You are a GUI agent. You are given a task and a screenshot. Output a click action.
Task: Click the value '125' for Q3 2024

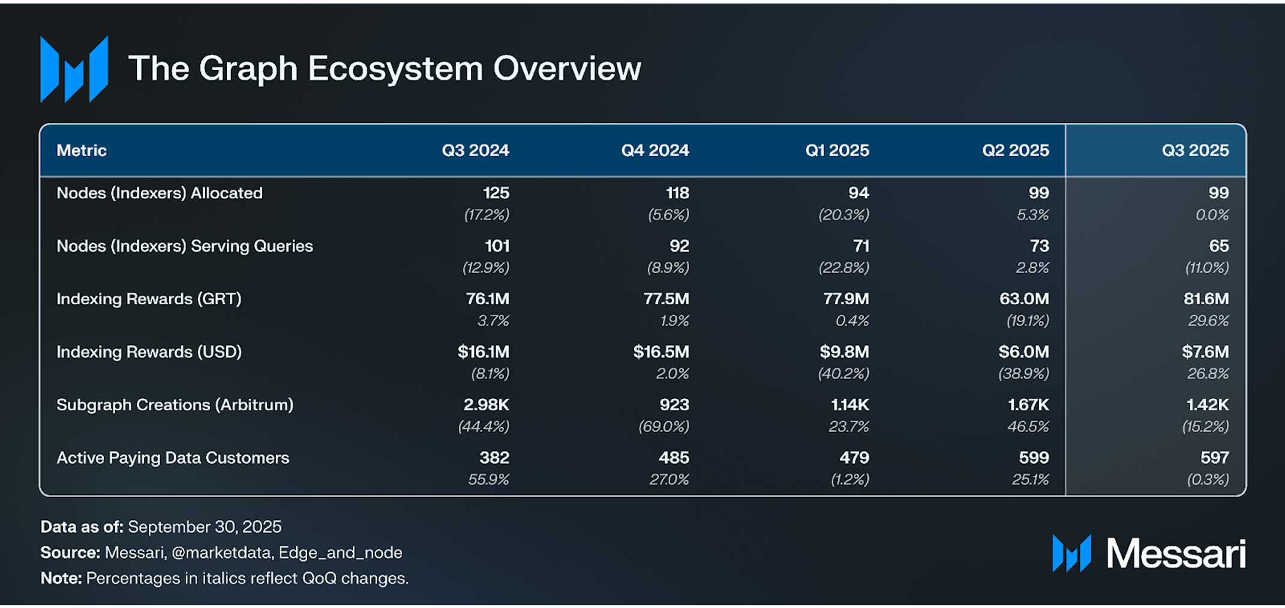(x=496, y=193)
